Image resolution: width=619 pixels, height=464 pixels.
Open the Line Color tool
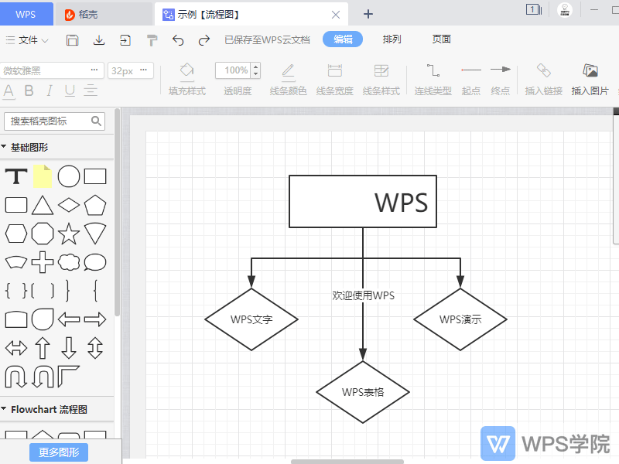(288, 79)
